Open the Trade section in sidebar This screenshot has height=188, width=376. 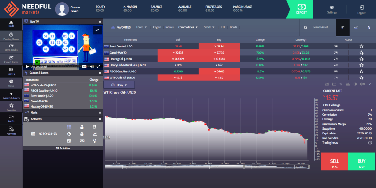(x=11, y=24)
